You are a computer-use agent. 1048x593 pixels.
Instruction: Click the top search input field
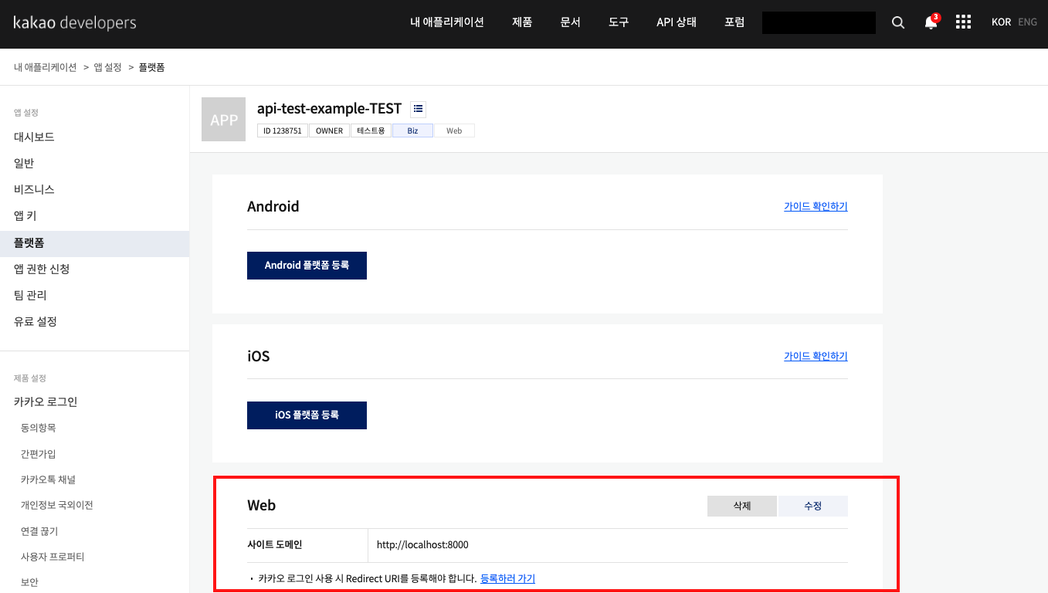pyautogui.click(x=818, y=22)
